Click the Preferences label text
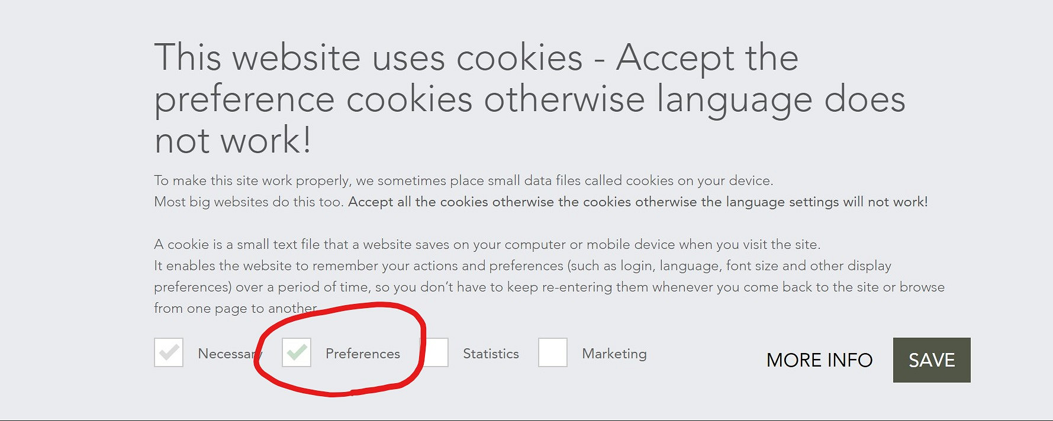 pos(363,354)
